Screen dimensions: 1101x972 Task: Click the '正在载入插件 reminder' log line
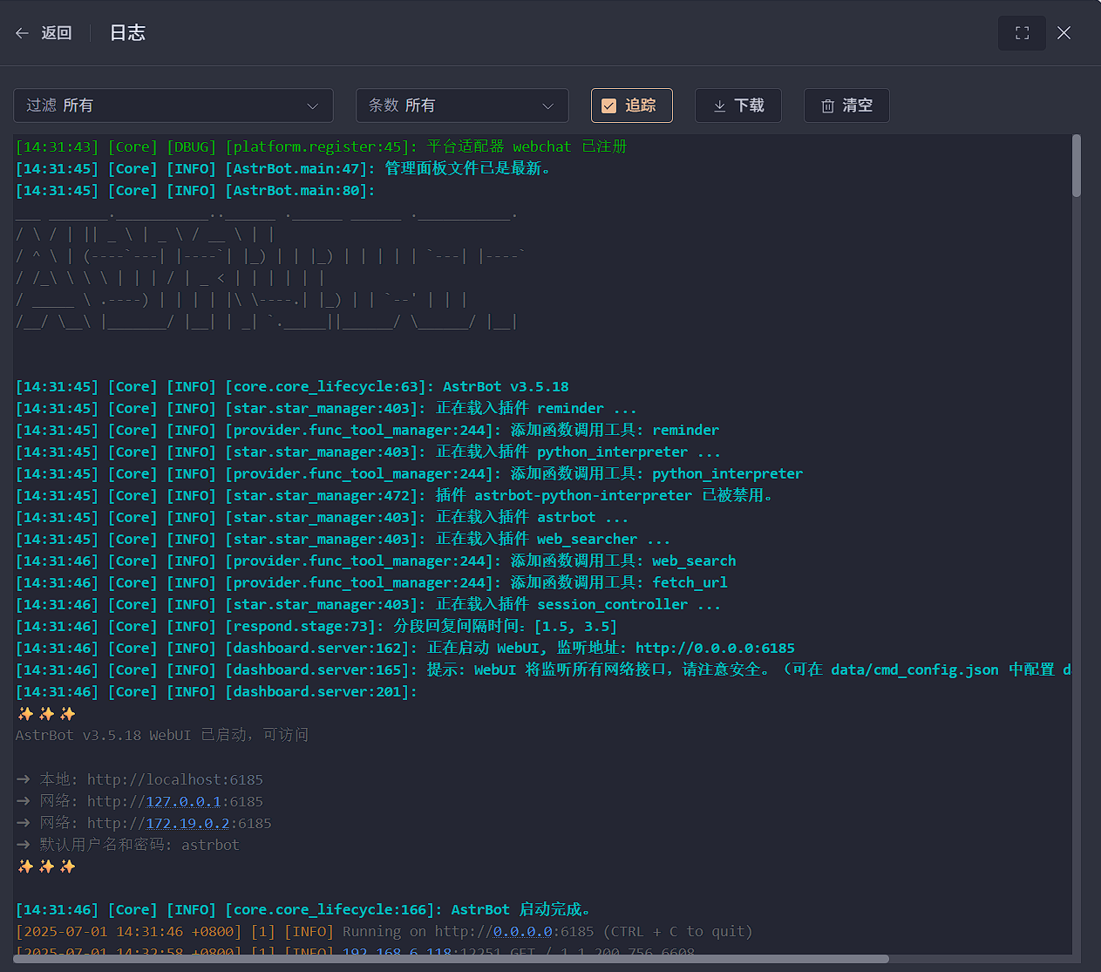(326, 409)
